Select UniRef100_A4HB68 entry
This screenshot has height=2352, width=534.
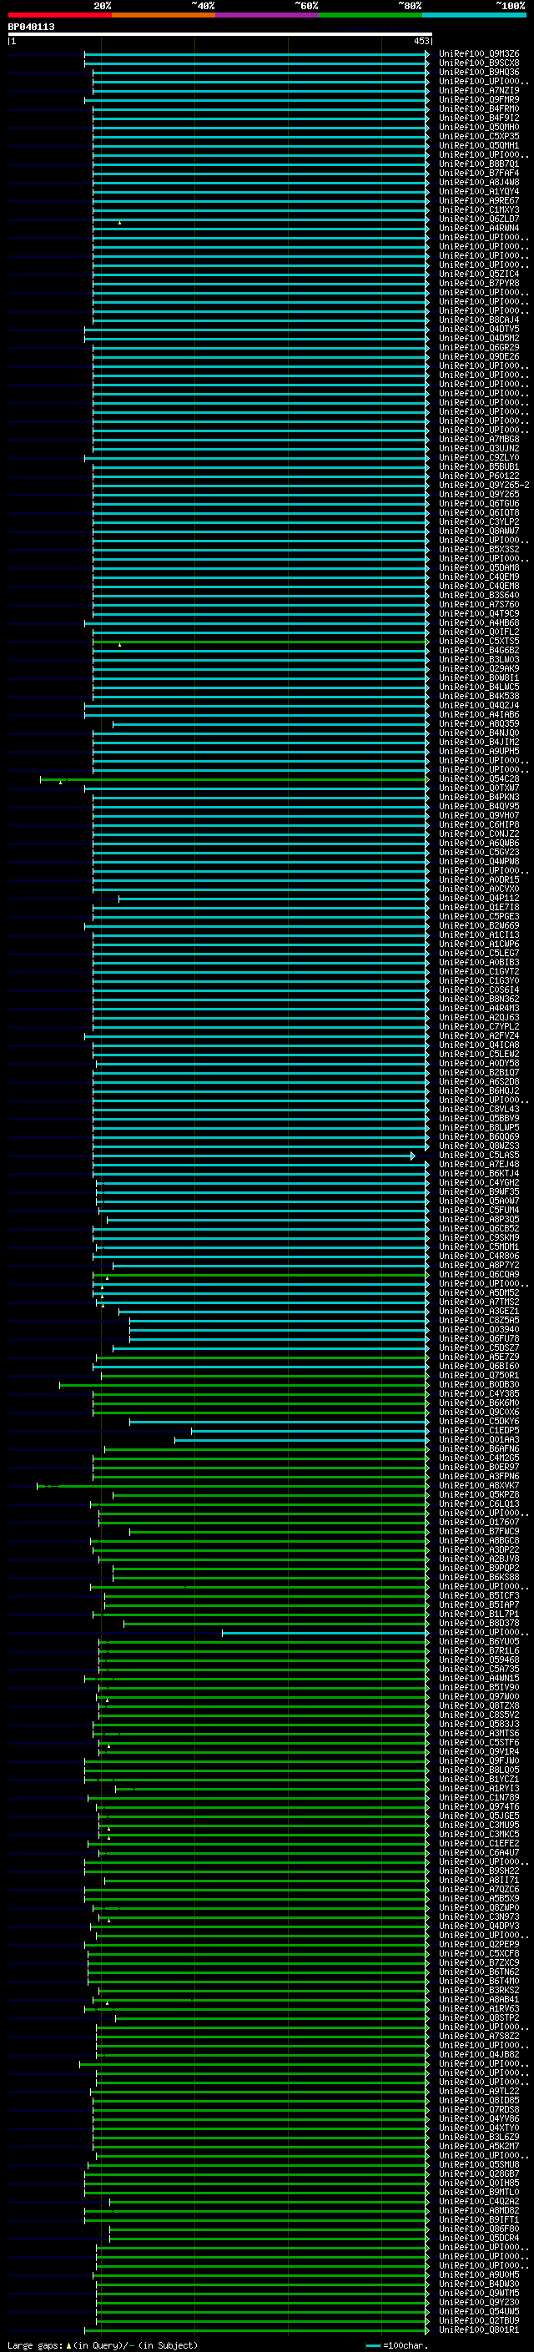point(478,622)
